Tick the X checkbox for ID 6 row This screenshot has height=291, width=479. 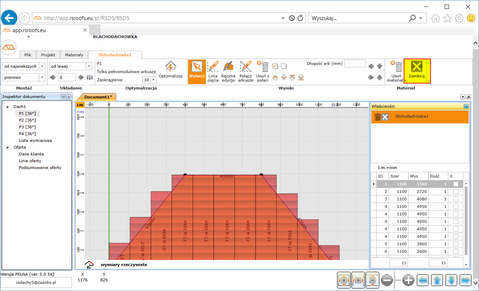coord(455,251)
